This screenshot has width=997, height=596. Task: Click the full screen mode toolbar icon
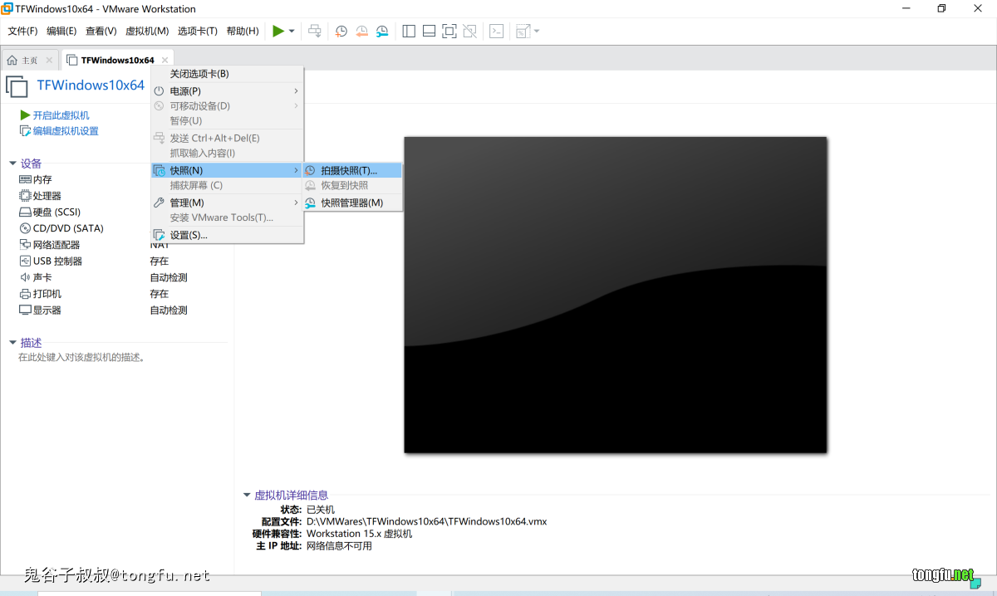(449, 32)
